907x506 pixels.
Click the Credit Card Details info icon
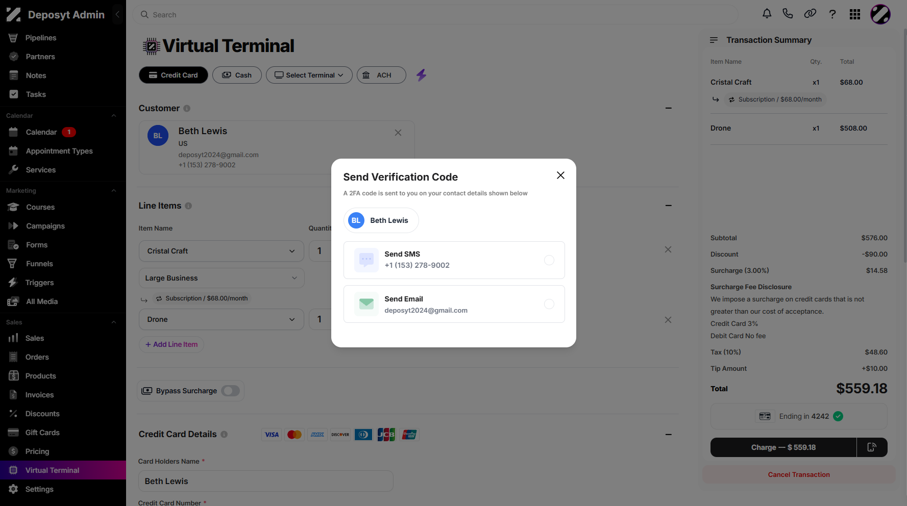point(224,434)
